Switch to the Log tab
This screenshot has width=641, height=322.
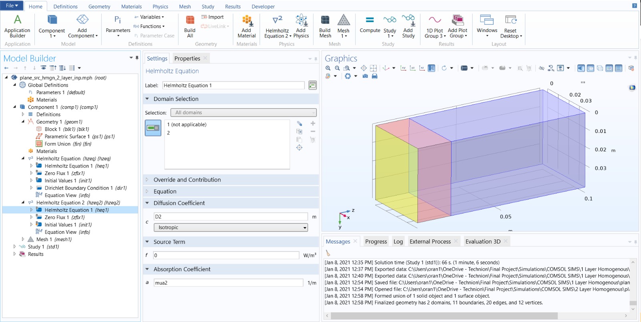click(x=398, y=241)
